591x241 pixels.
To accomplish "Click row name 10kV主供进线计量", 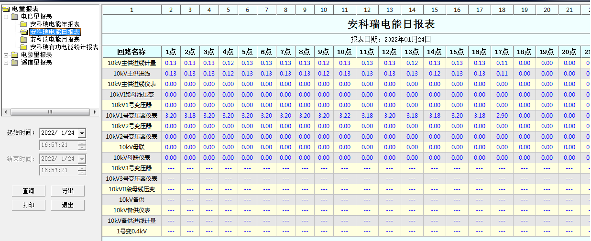I will 132,63.
